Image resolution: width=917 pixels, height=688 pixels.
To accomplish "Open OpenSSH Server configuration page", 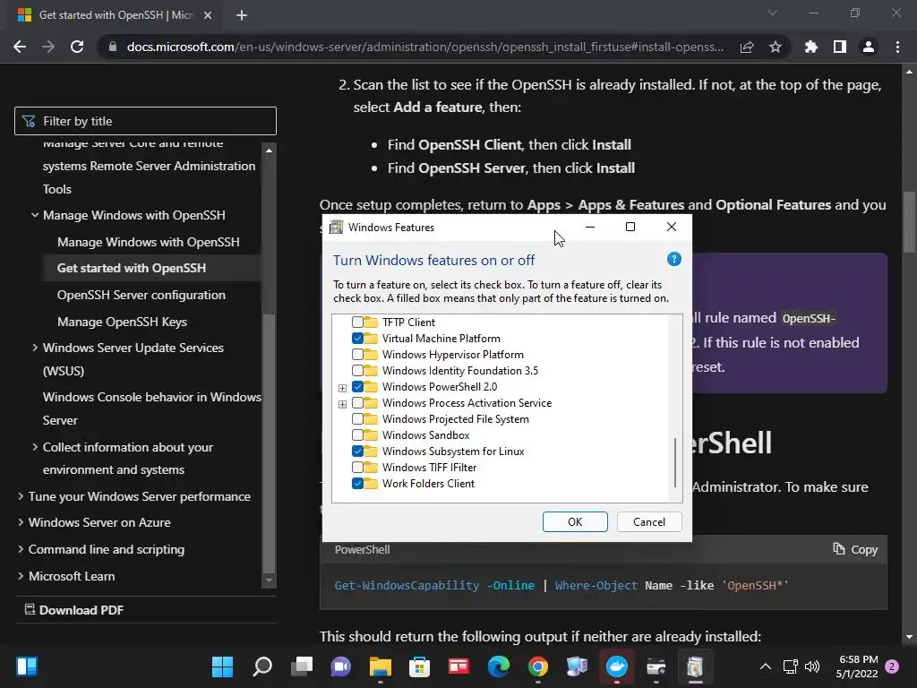I will (141, 295).
